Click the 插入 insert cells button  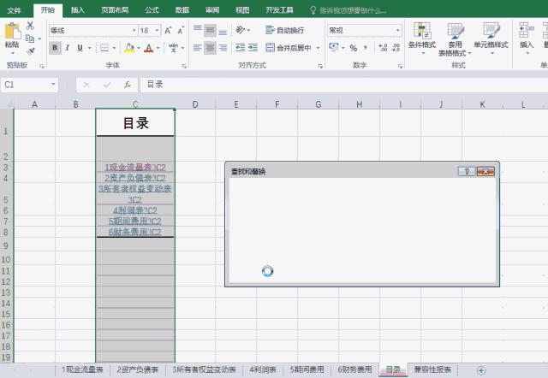pos(527,38)
